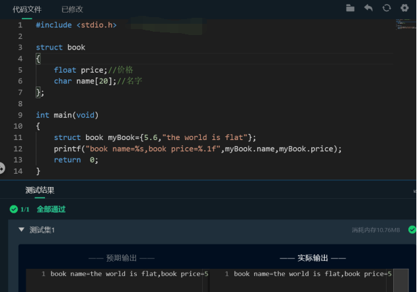The image size is (417, 292).
Task: Click the 测试集1 label
Action: point(42,230)
